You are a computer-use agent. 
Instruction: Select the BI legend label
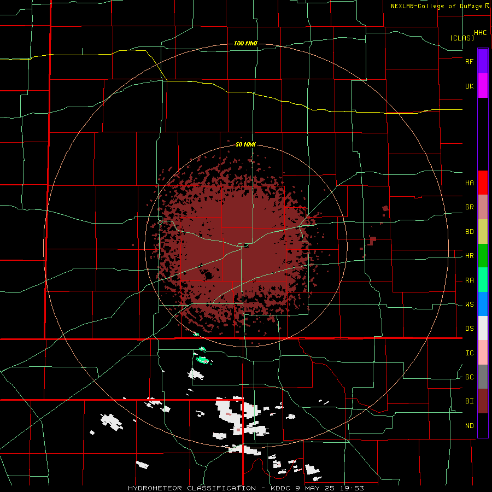click(469, 401)
